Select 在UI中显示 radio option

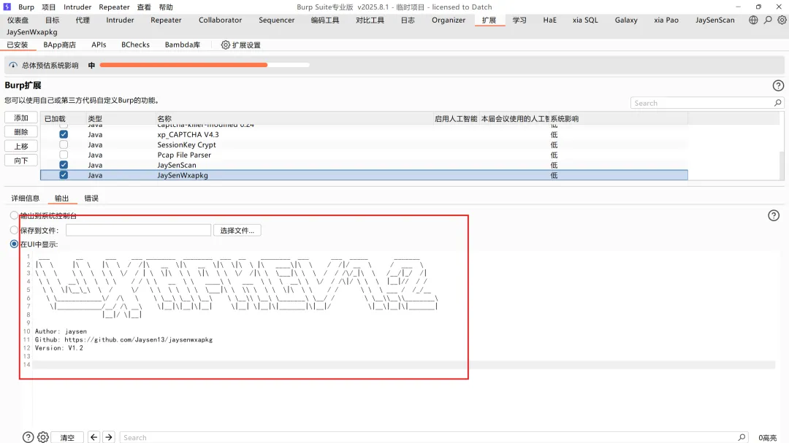pyautogui.click(x=14, y=244)
